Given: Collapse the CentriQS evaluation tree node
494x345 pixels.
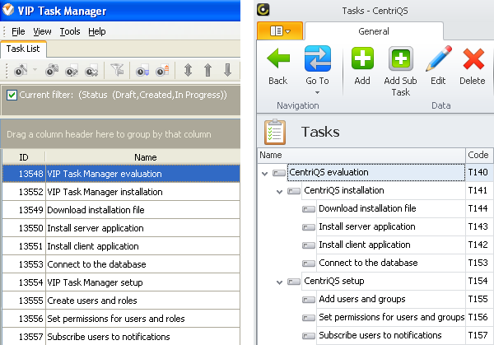Looking at the screenshot, I should (x=264, y=173).
